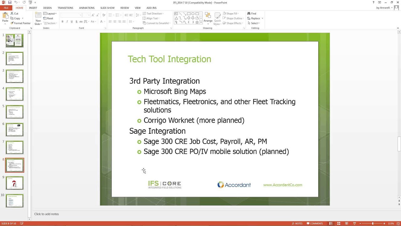Switch to Slide Sorter view
The height and width of the screenshot is (226, 401).
(x=339, y=223)
